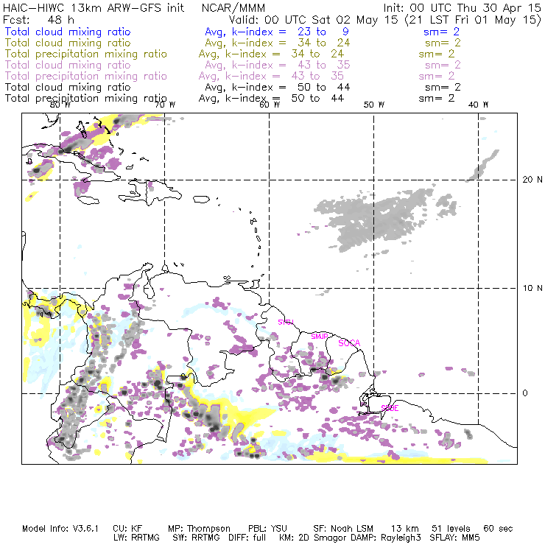Click the 20 N latitude label
The image size is (545, 545).
[532, 180]
